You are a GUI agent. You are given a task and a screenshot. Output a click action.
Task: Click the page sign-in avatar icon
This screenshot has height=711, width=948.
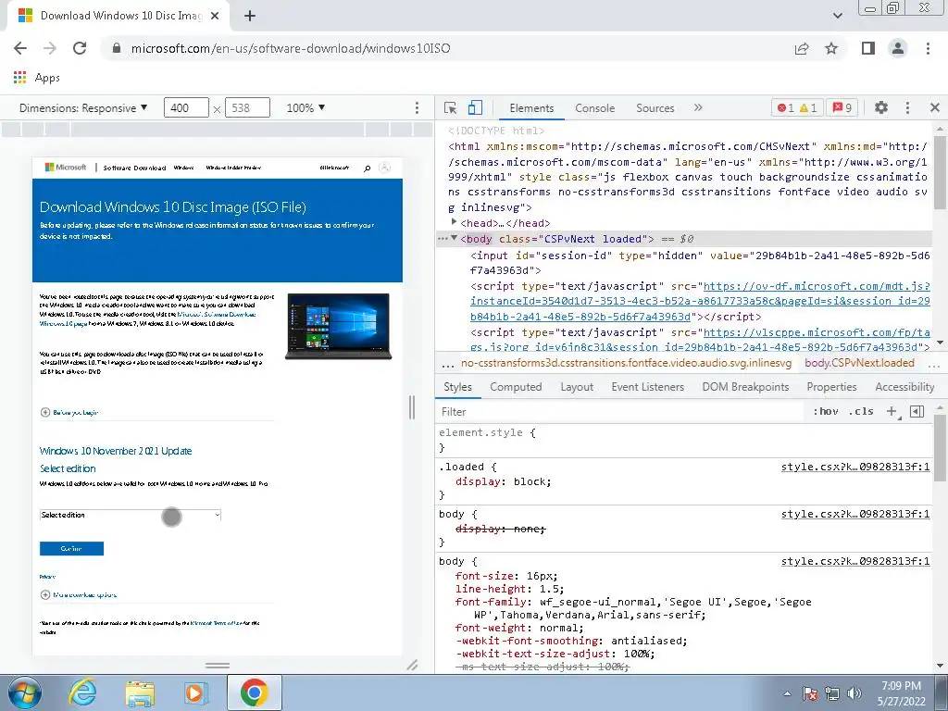point(384,168)
